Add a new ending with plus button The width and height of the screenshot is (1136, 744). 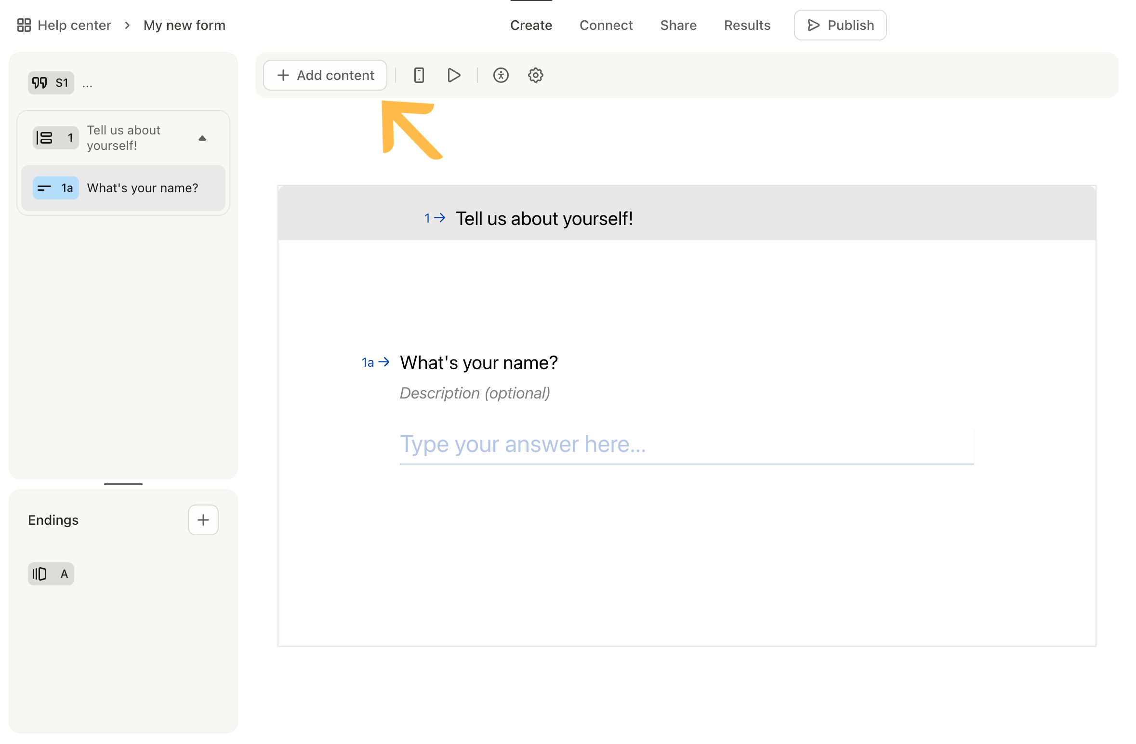[203, 519]
